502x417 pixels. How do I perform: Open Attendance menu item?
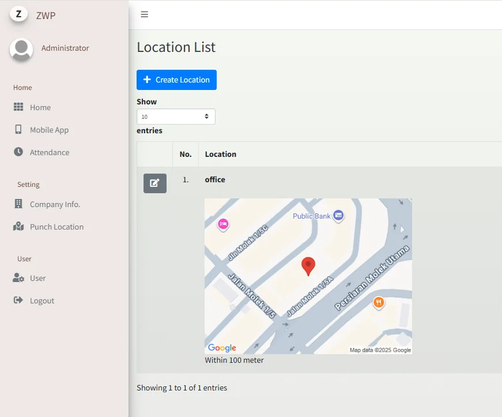50,152
